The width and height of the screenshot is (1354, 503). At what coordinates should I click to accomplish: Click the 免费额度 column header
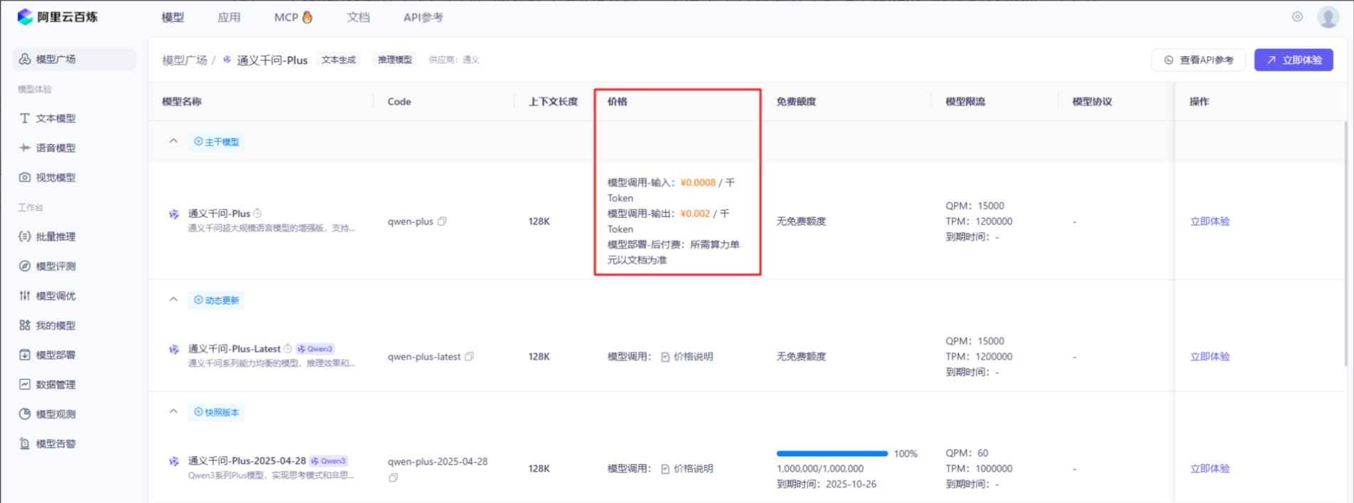click(796, 102)
